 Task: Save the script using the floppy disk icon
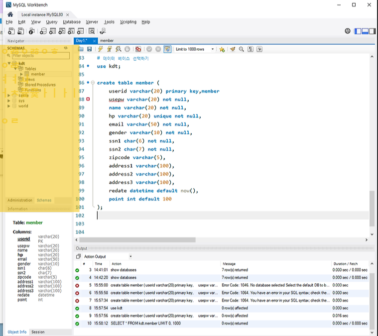pos(89,49)
